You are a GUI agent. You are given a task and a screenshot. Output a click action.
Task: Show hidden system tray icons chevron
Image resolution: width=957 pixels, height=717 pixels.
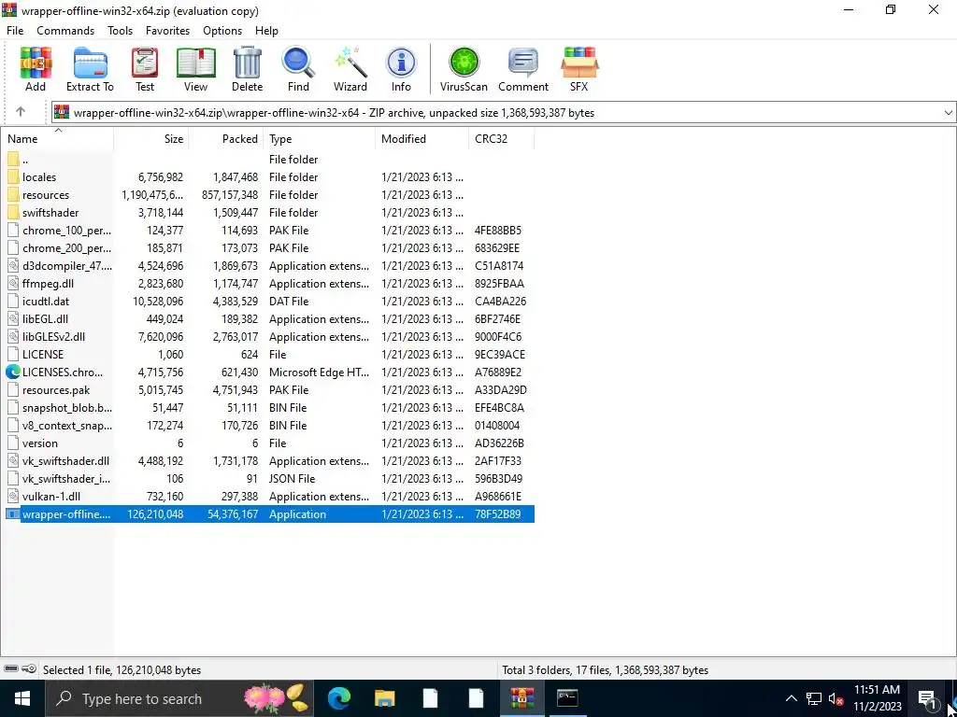pyautogui.click(x=791, y=698)
